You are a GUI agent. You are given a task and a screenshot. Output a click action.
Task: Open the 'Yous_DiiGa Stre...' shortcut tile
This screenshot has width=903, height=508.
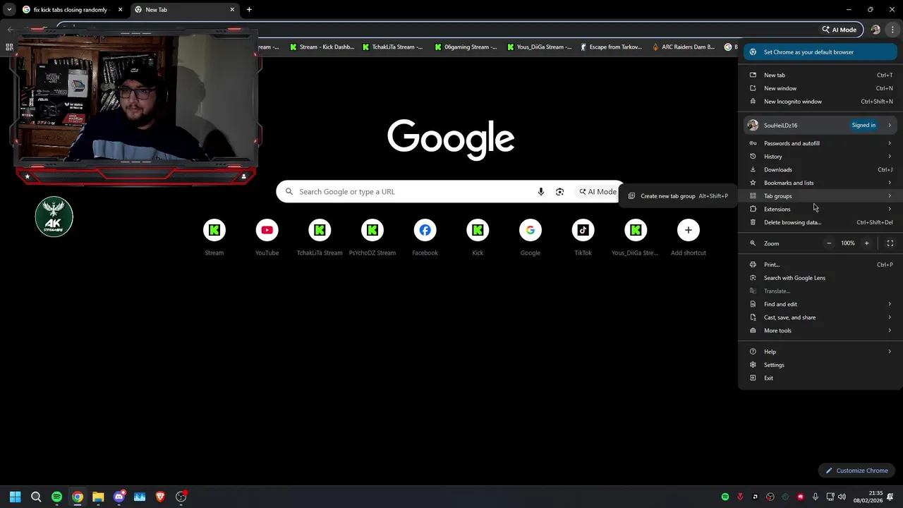pos(636,238)
